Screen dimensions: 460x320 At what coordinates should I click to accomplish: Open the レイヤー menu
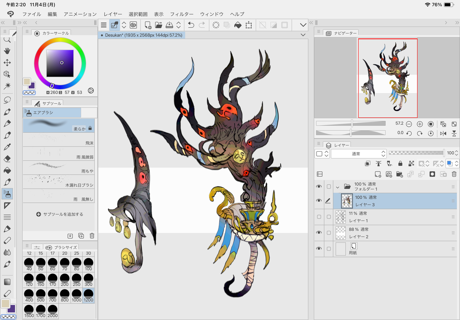click(113, 14)
